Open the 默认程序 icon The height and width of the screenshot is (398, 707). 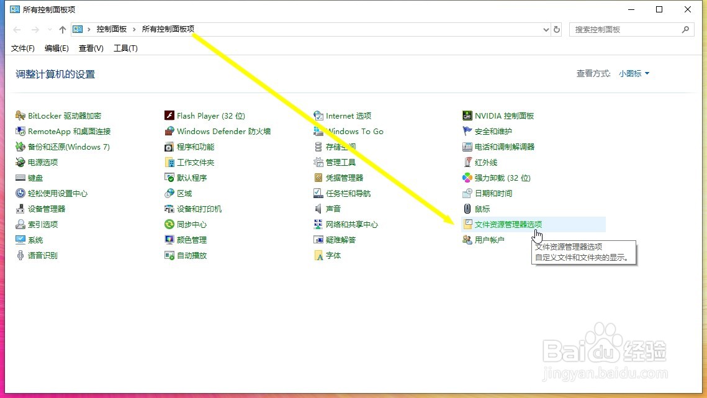[x=169, y=178]
